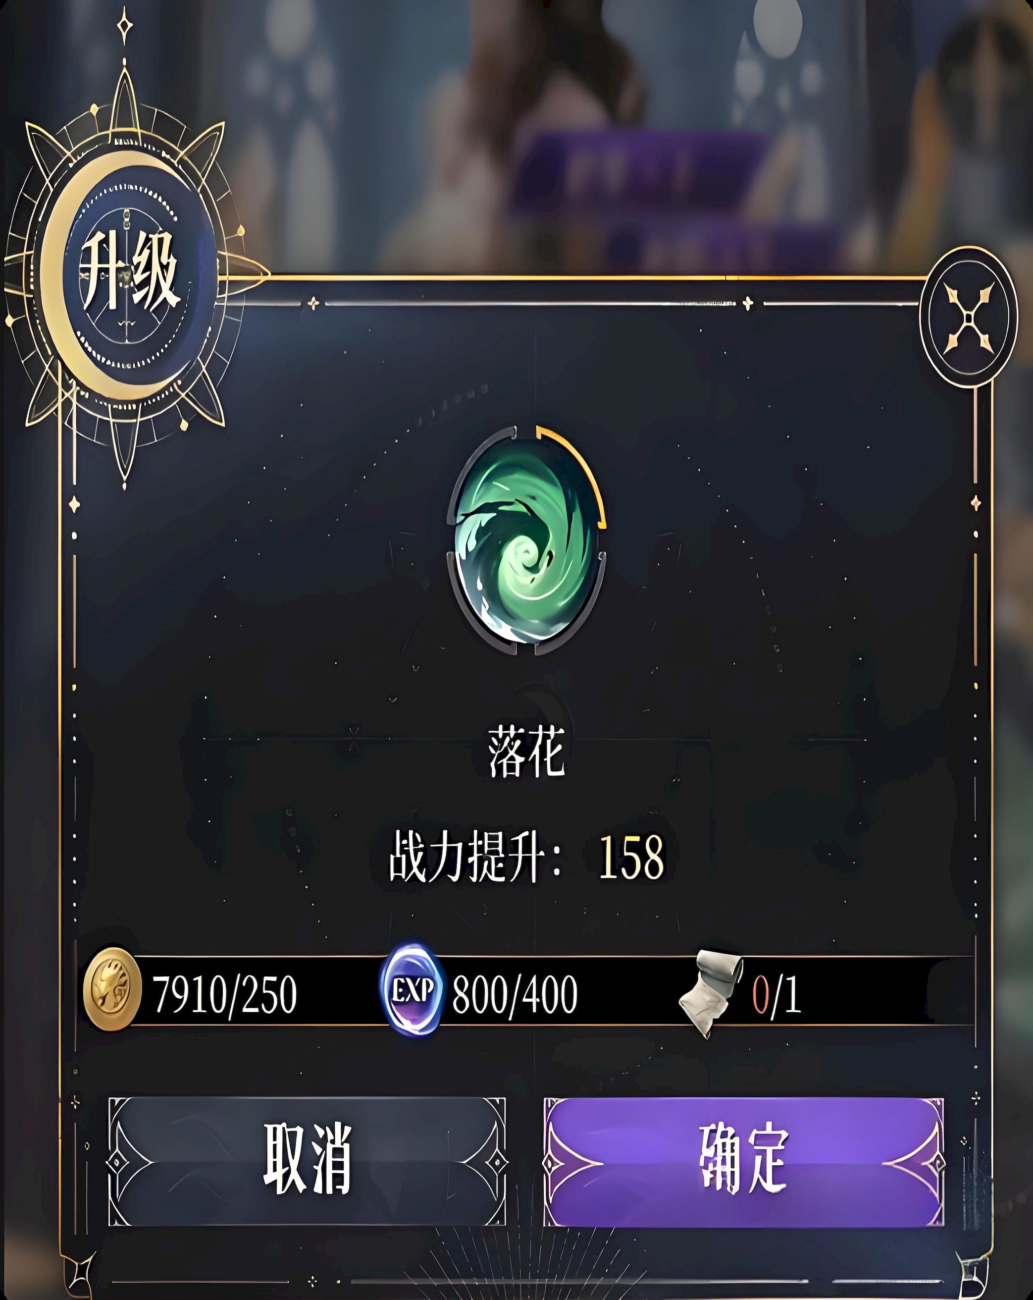The height and width of the screenshot is (1300, 1033).
Task: Click the four-point star above the emblem
Action: pyautogui.click(x=125, y=24)
